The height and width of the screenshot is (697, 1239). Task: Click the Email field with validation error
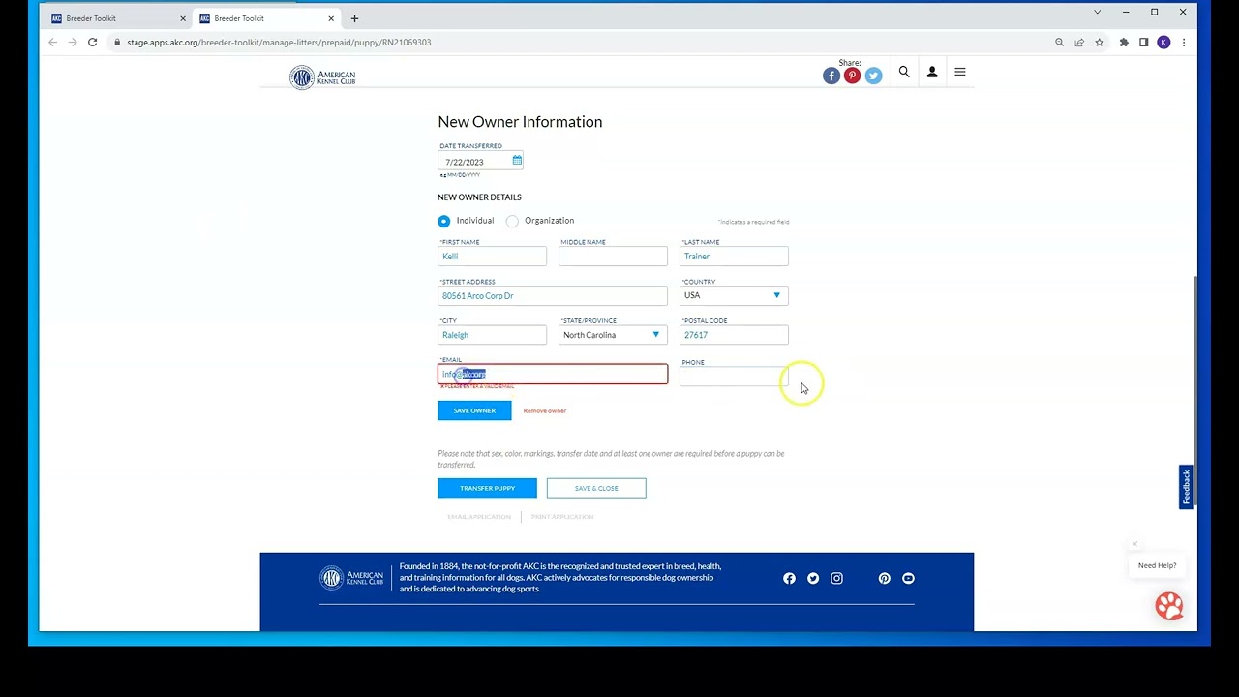553,374
